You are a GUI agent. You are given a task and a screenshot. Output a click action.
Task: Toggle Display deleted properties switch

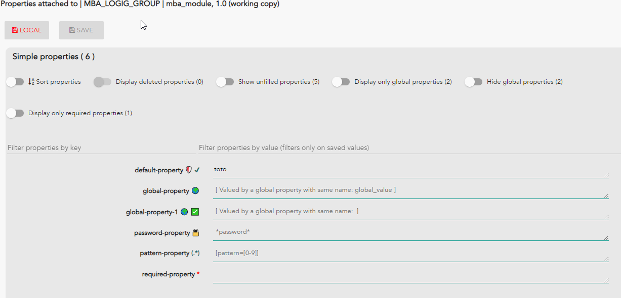click(x=102, y=82)
